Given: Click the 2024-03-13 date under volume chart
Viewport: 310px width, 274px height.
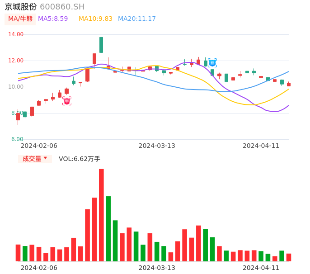Looking at the screenshot, I should pos(157,268).
